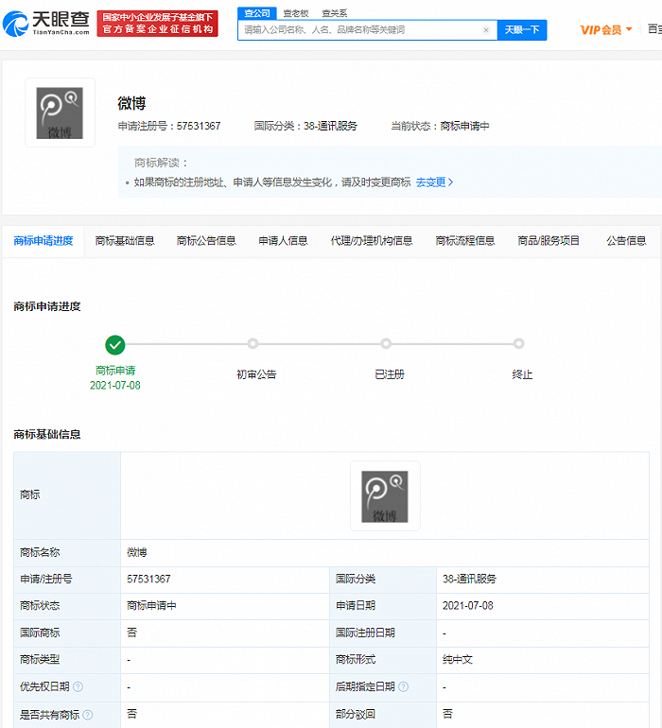
Task: Focus the company name search field
Action: (362, 30)
